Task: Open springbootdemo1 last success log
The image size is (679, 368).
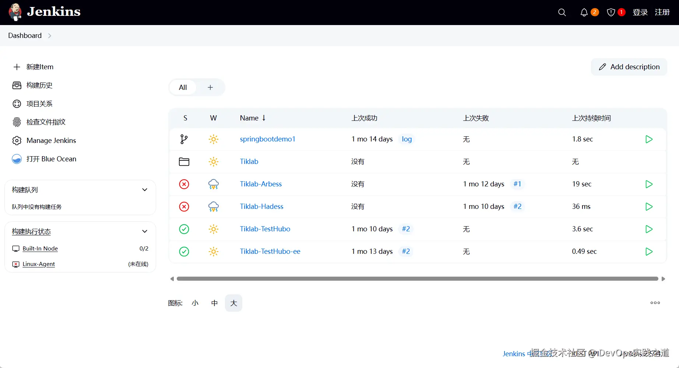Action: point(407,139)
